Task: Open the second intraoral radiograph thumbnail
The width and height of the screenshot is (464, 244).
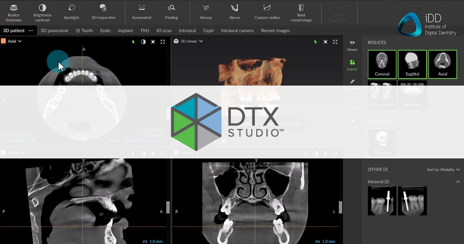Action: [412, 201]
